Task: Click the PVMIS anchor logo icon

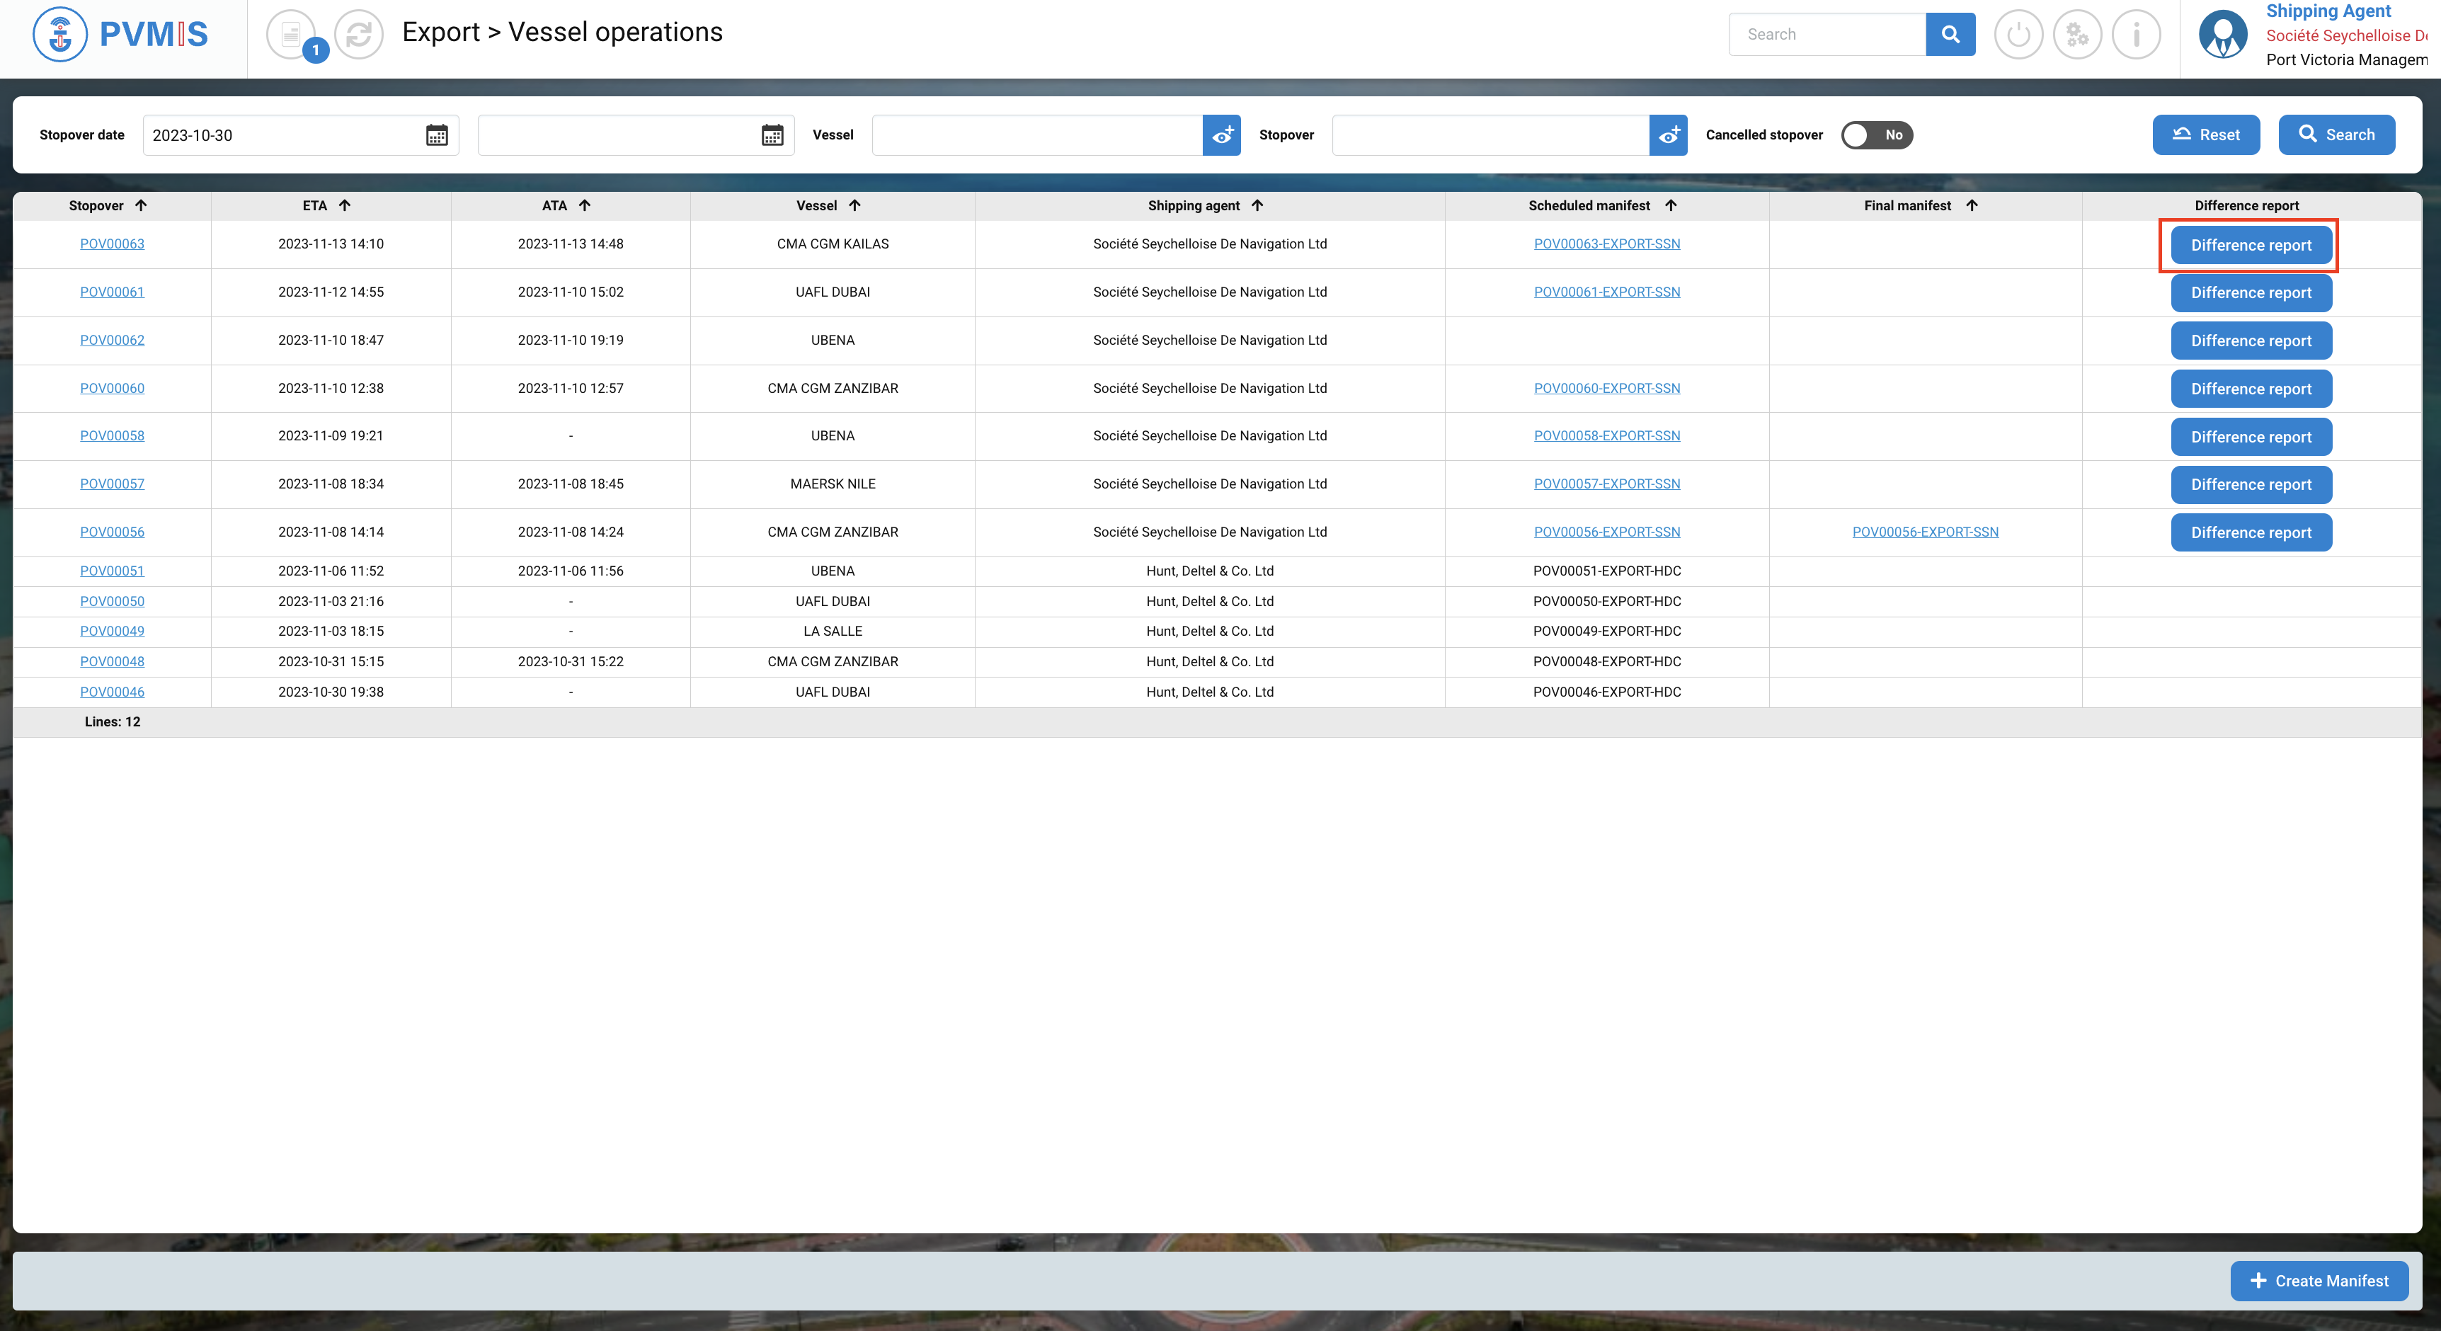Action: [59, 34]
